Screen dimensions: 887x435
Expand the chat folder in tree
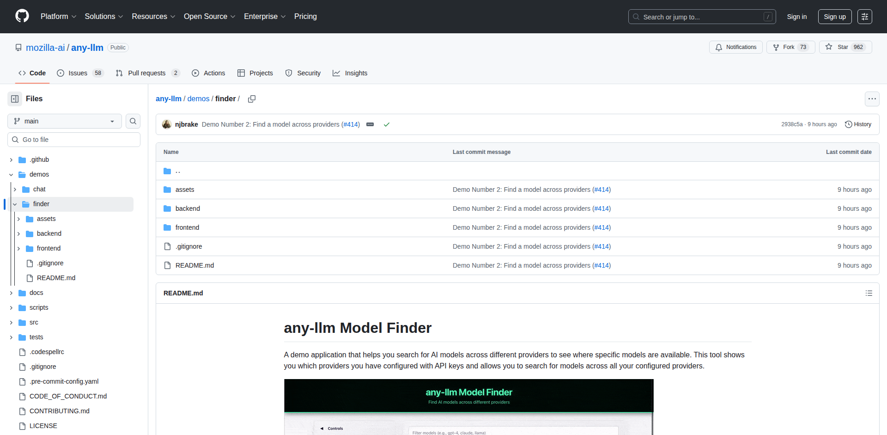click(x=15, y=189)
